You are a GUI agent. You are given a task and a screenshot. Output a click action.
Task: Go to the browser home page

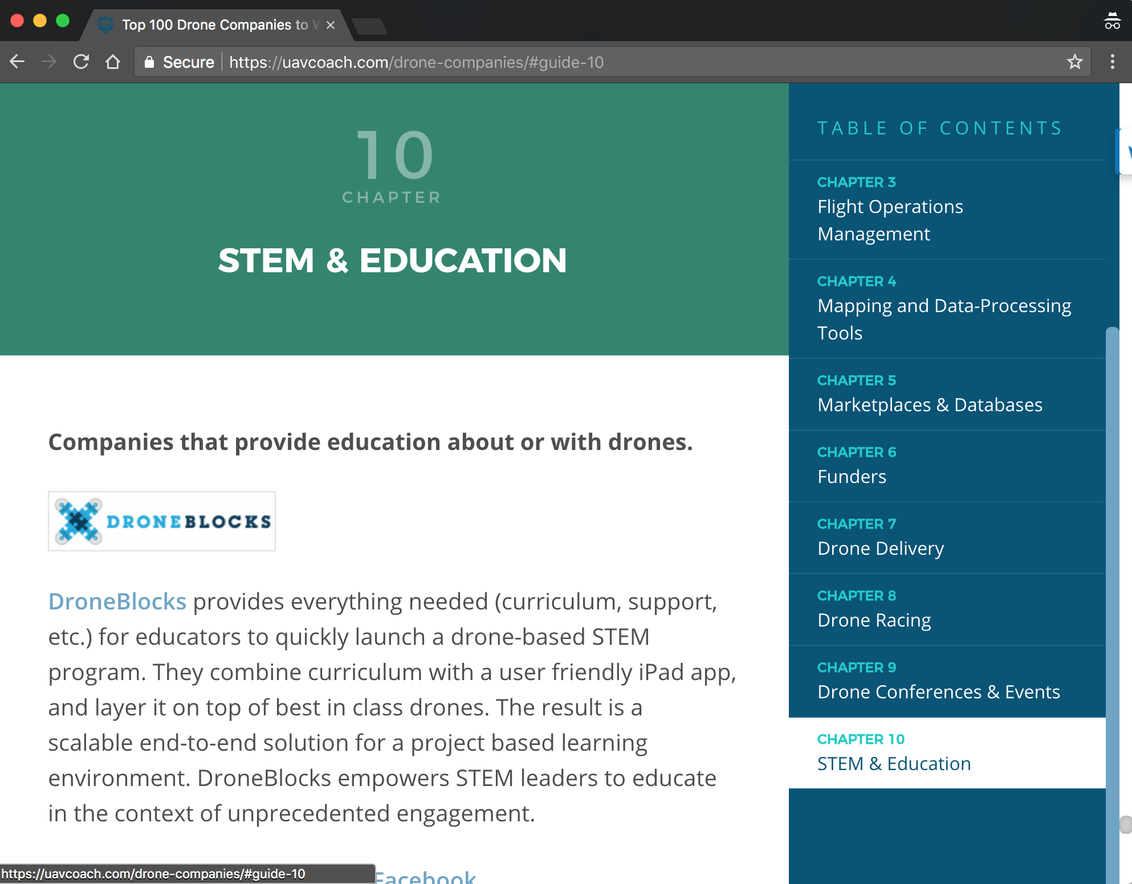(x=113, y=62)
